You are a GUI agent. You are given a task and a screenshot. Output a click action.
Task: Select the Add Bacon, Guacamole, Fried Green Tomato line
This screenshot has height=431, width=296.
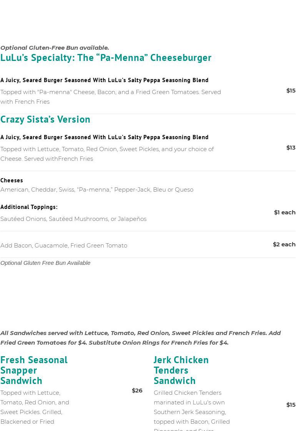[x=64, y=246]
